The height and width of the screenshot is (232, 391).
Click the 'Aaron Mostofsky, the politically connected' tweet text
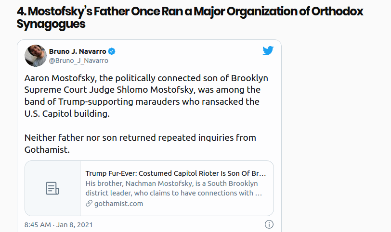pyautogui.click(x=146, y=96)
